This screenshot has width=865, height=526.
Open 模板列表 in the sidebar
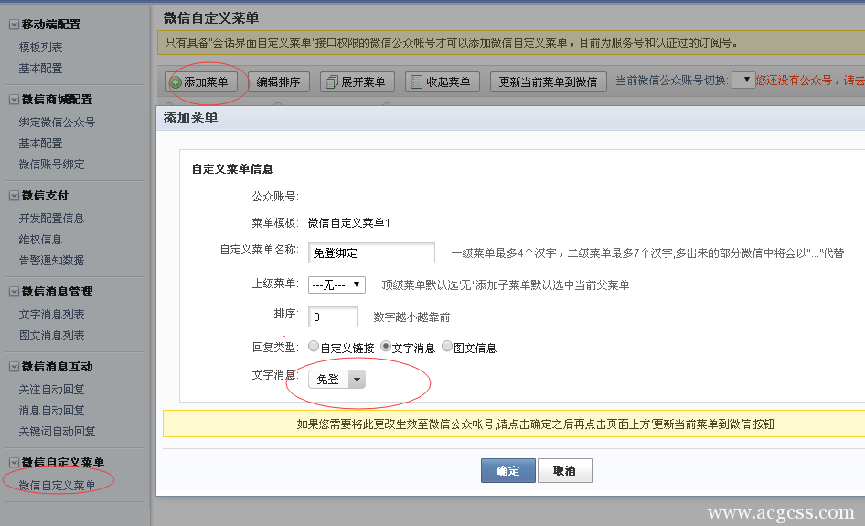coord(41,48)
